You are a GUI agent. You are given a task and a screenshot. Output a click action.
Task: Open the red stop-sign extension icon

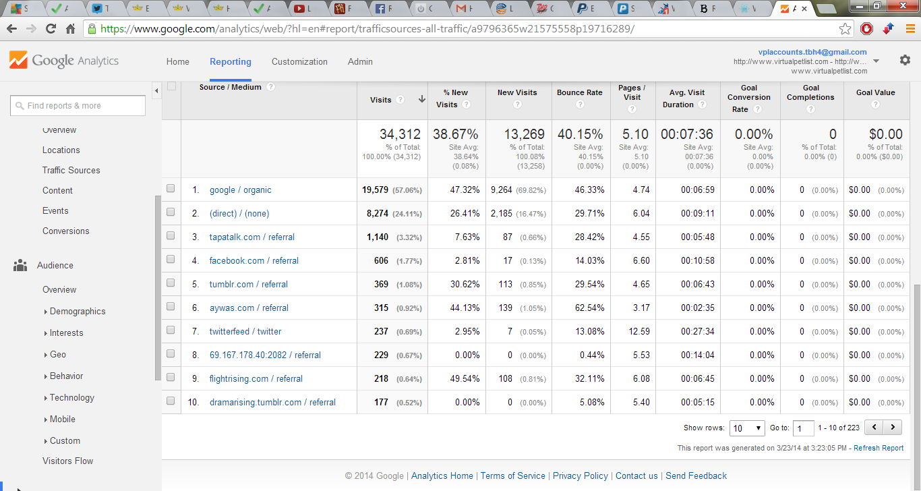click(x=867, y=29)
